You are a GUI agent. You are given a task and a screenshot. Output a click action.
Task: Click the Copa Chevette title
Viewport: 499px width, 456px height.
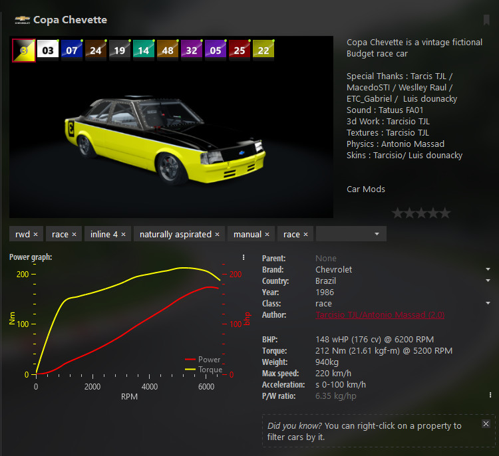click(71, 20)
